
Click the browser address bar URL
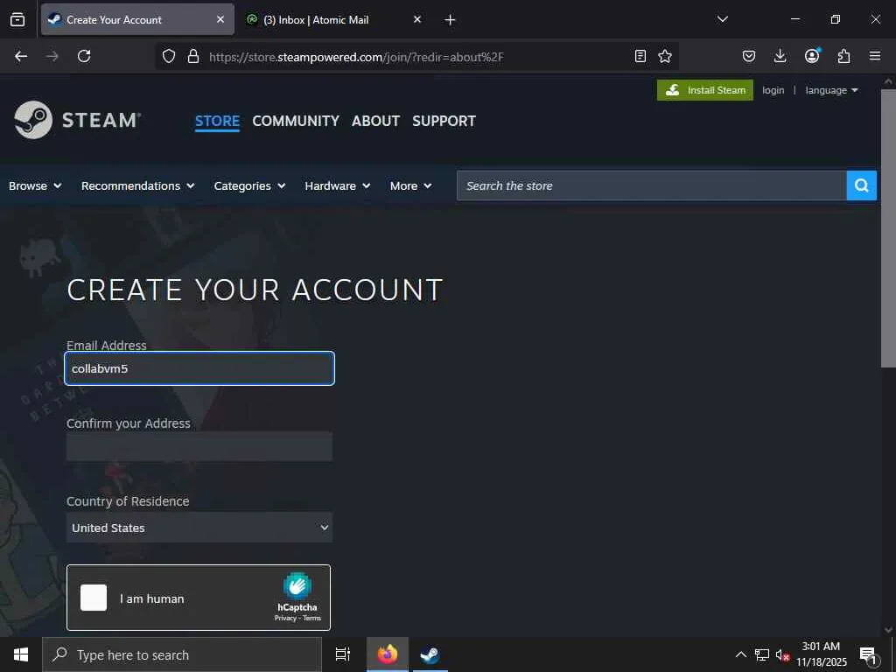coord(357,57)
